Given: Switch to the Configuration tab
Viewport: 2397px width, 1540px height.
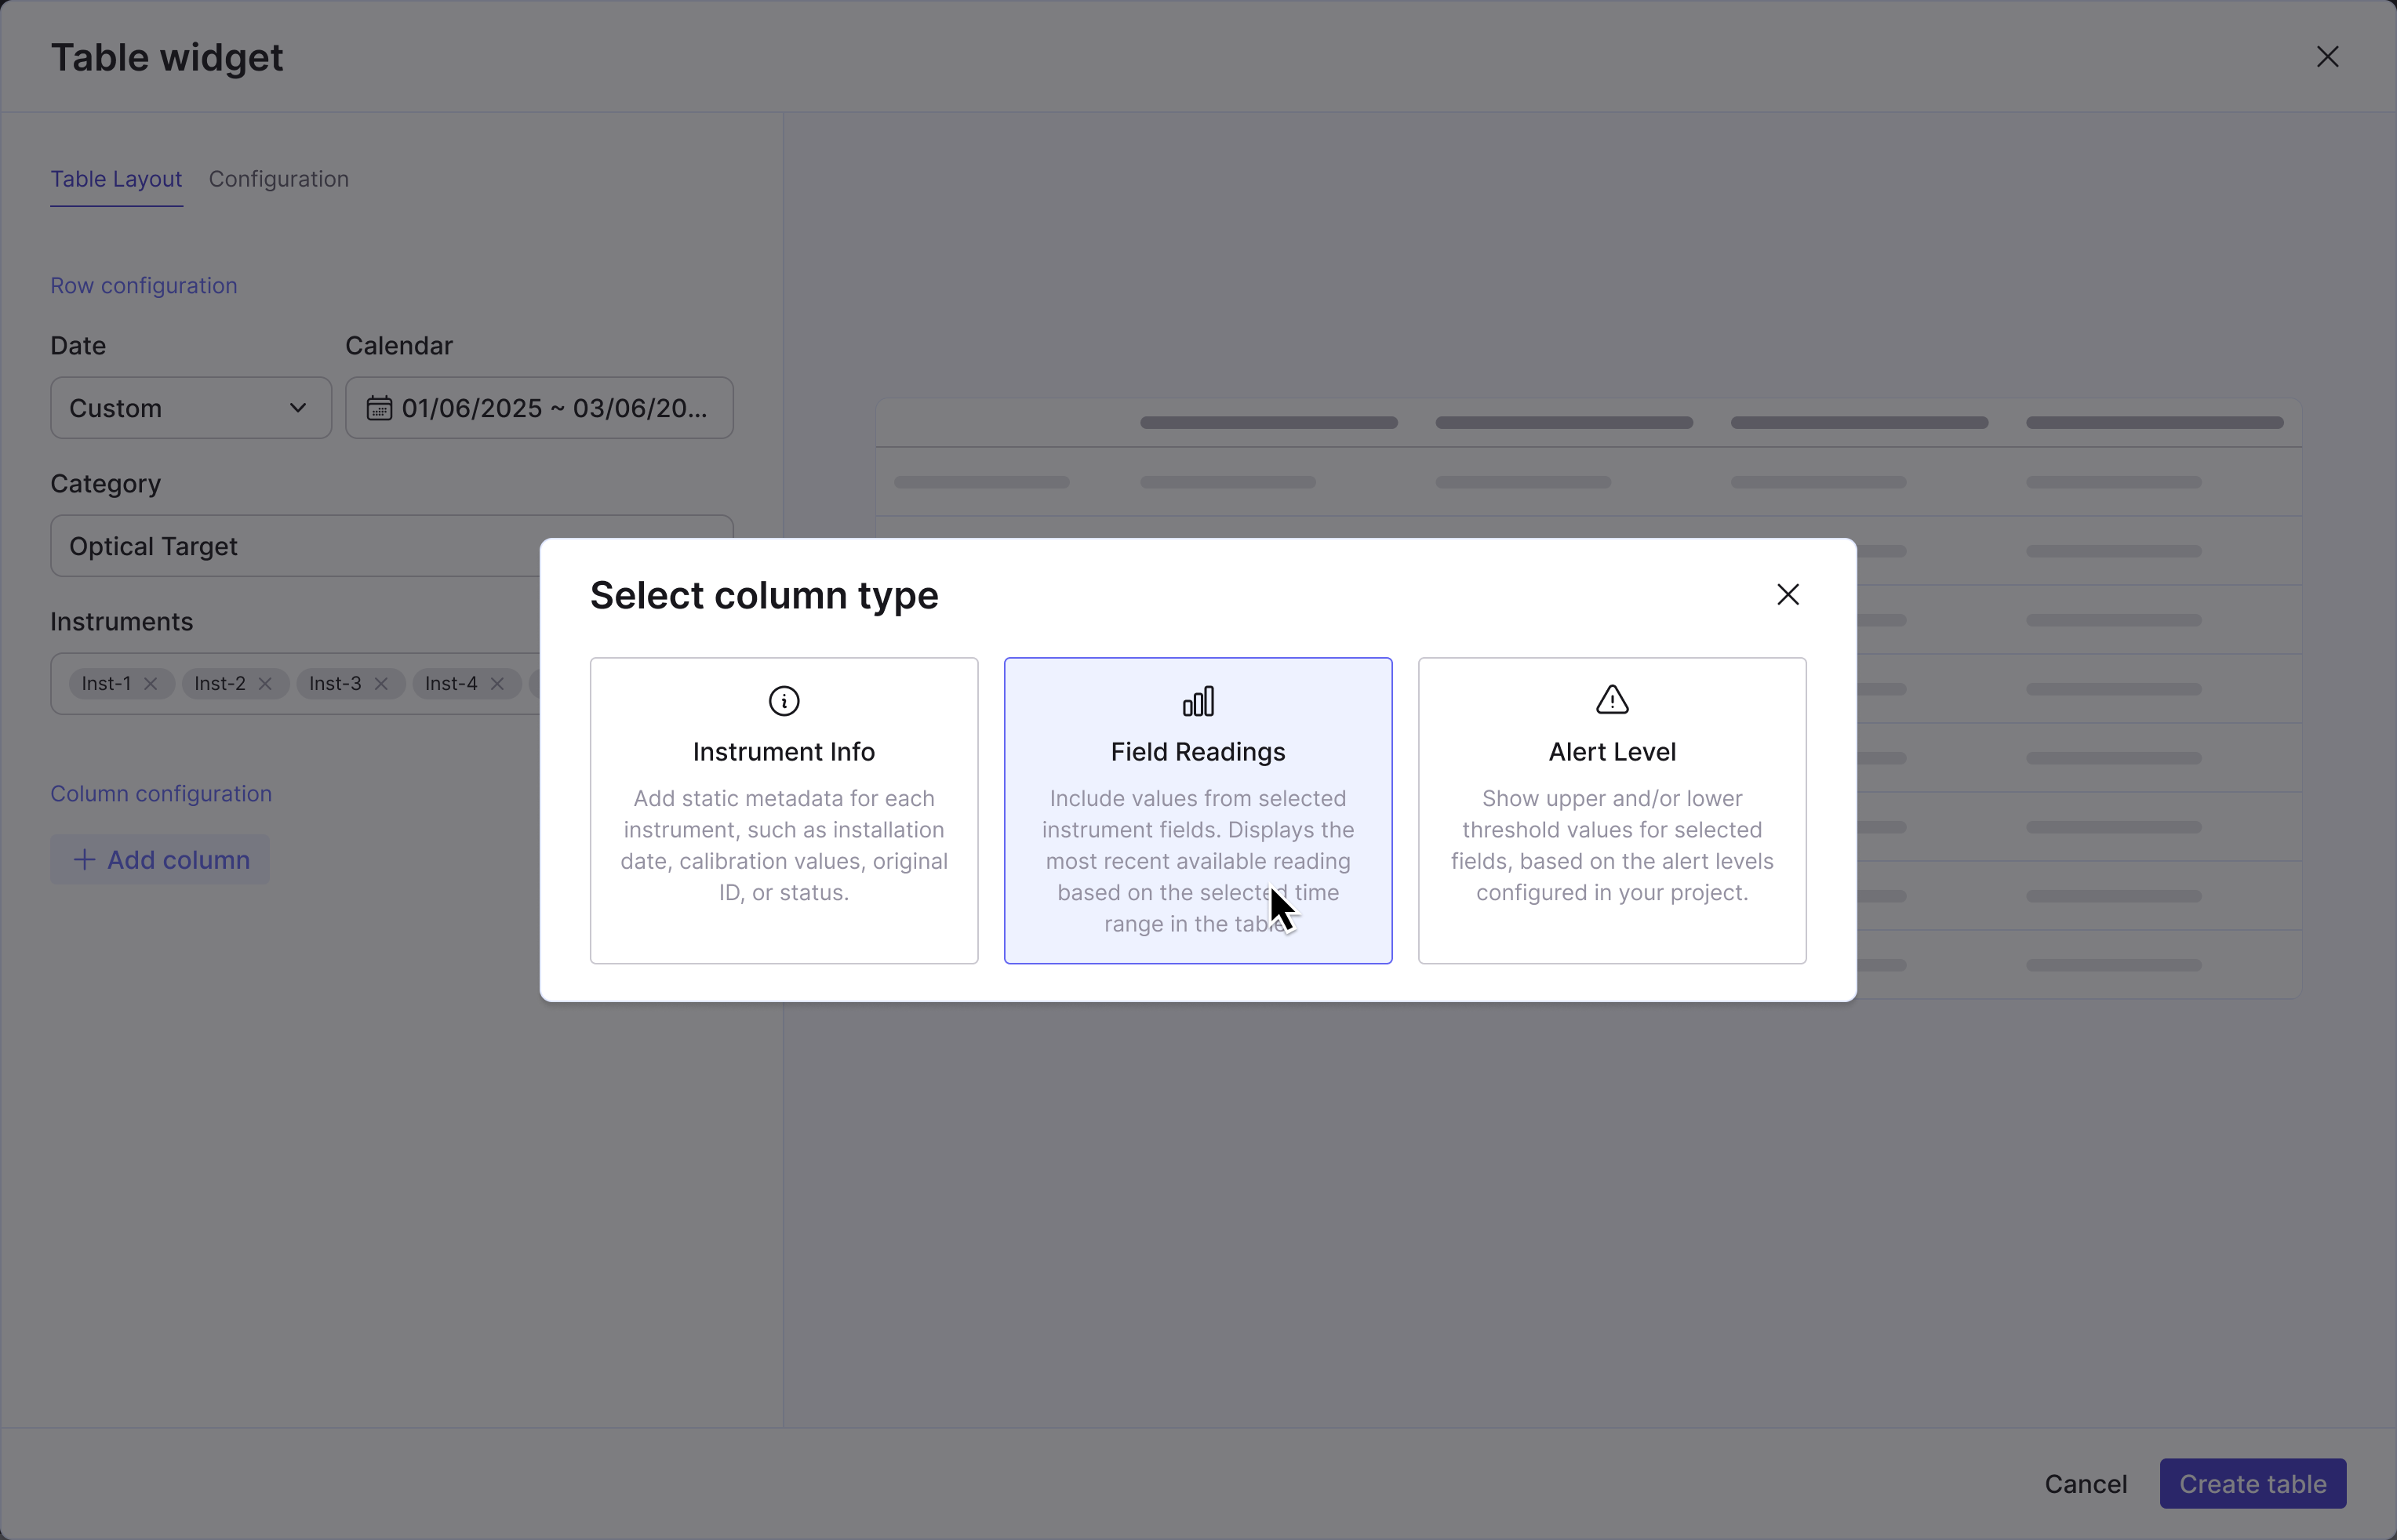Looking at the screenshot, I should point(278,179).
